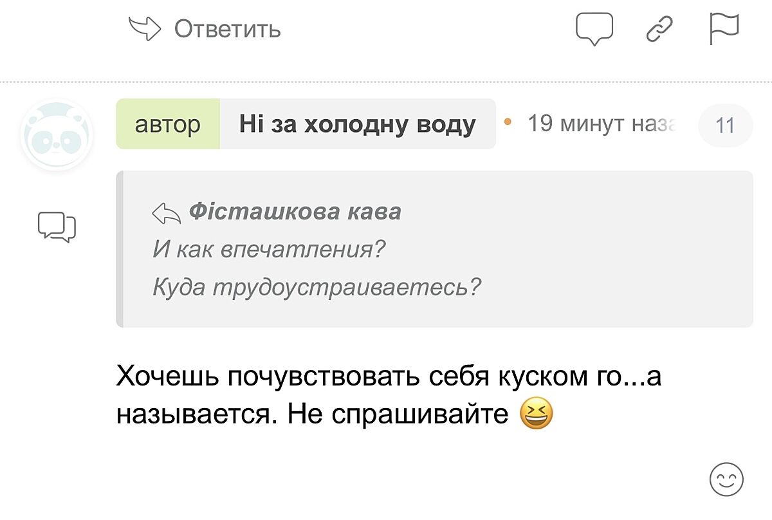Open the speech bubble comment icon
Image resolution: width=772 pixels, height=520 pixels.
point(594,30)
